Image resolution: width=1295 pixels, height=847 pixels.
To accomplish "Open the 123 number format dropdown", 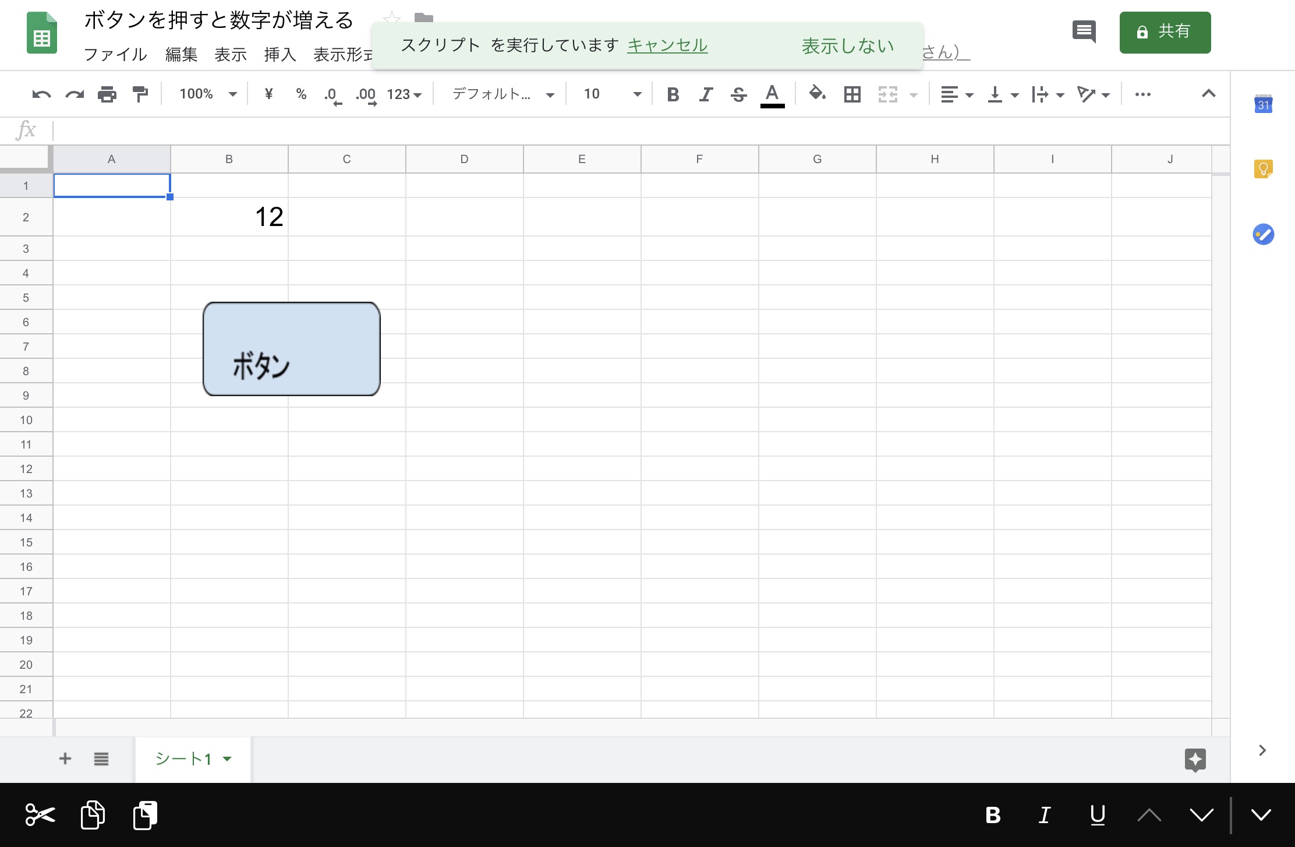I will [404, 94].
